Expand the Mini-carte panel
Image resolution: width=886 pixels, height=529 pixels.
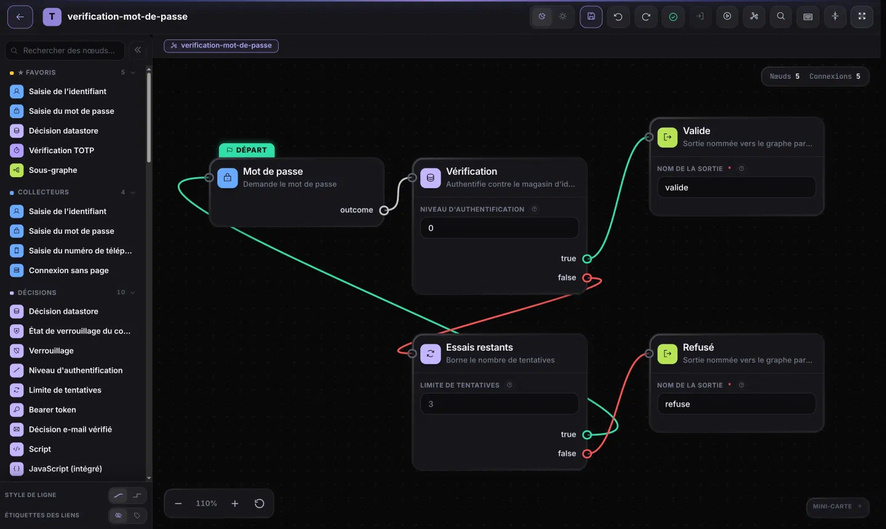(x=837, y=507)
